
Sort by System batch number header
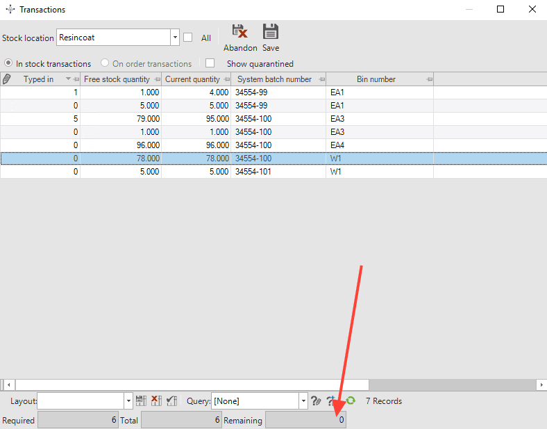[x=274, y=79]
